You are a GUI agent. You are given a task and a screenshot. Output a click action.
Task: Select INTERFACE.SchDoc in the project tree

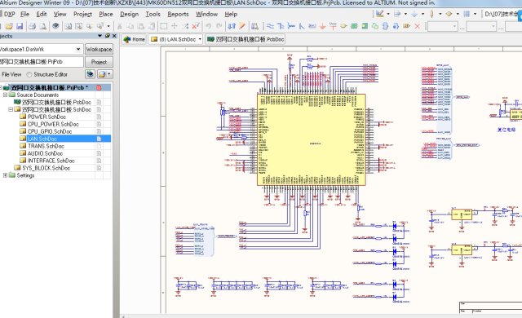click(51, 161)
